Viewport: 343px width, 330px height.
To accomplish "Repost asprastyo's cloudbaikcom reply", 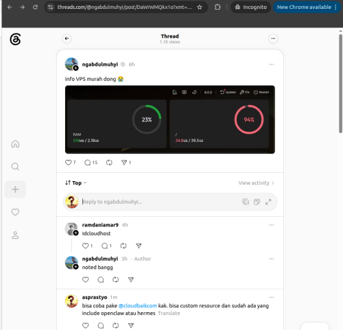I will [115, 325].
